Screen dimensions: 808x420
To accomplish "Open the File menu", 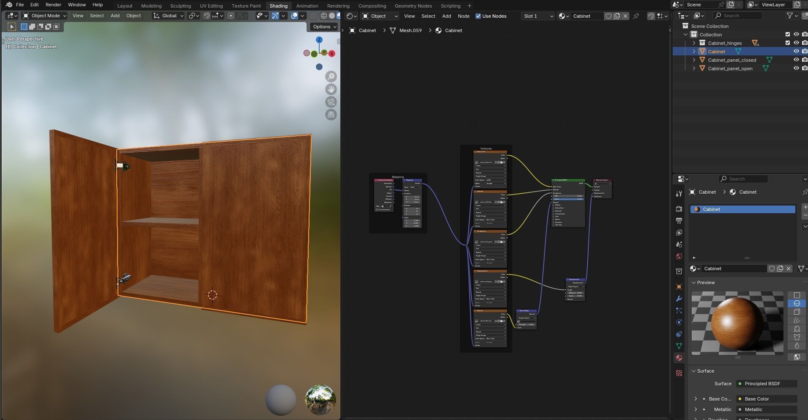I will (x=20, y=5).
